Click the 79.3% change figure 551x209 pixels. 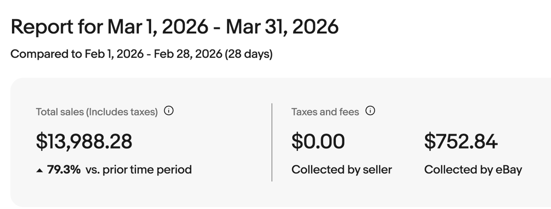point(64,170)
